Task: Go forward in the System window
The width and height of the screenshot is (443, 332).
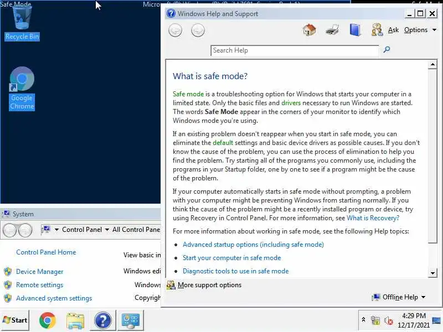Action: point(25,231)
